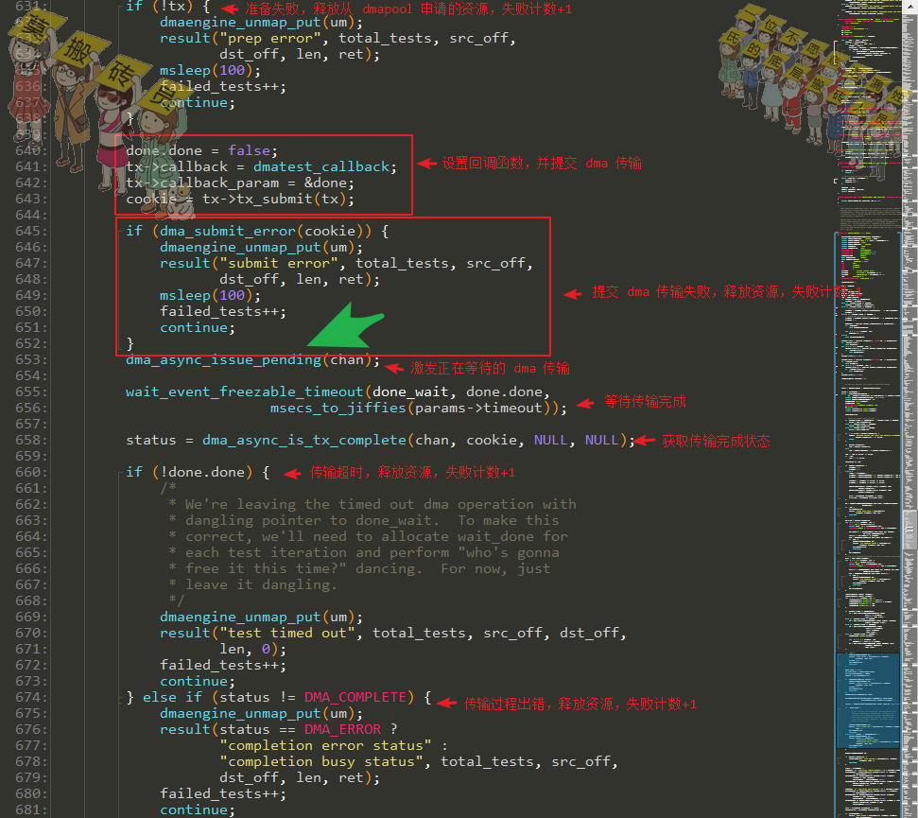The height and width of the screenshot is (818, 918).
Task: Click the "test timed out" string literal
Action: pos(286,633)
